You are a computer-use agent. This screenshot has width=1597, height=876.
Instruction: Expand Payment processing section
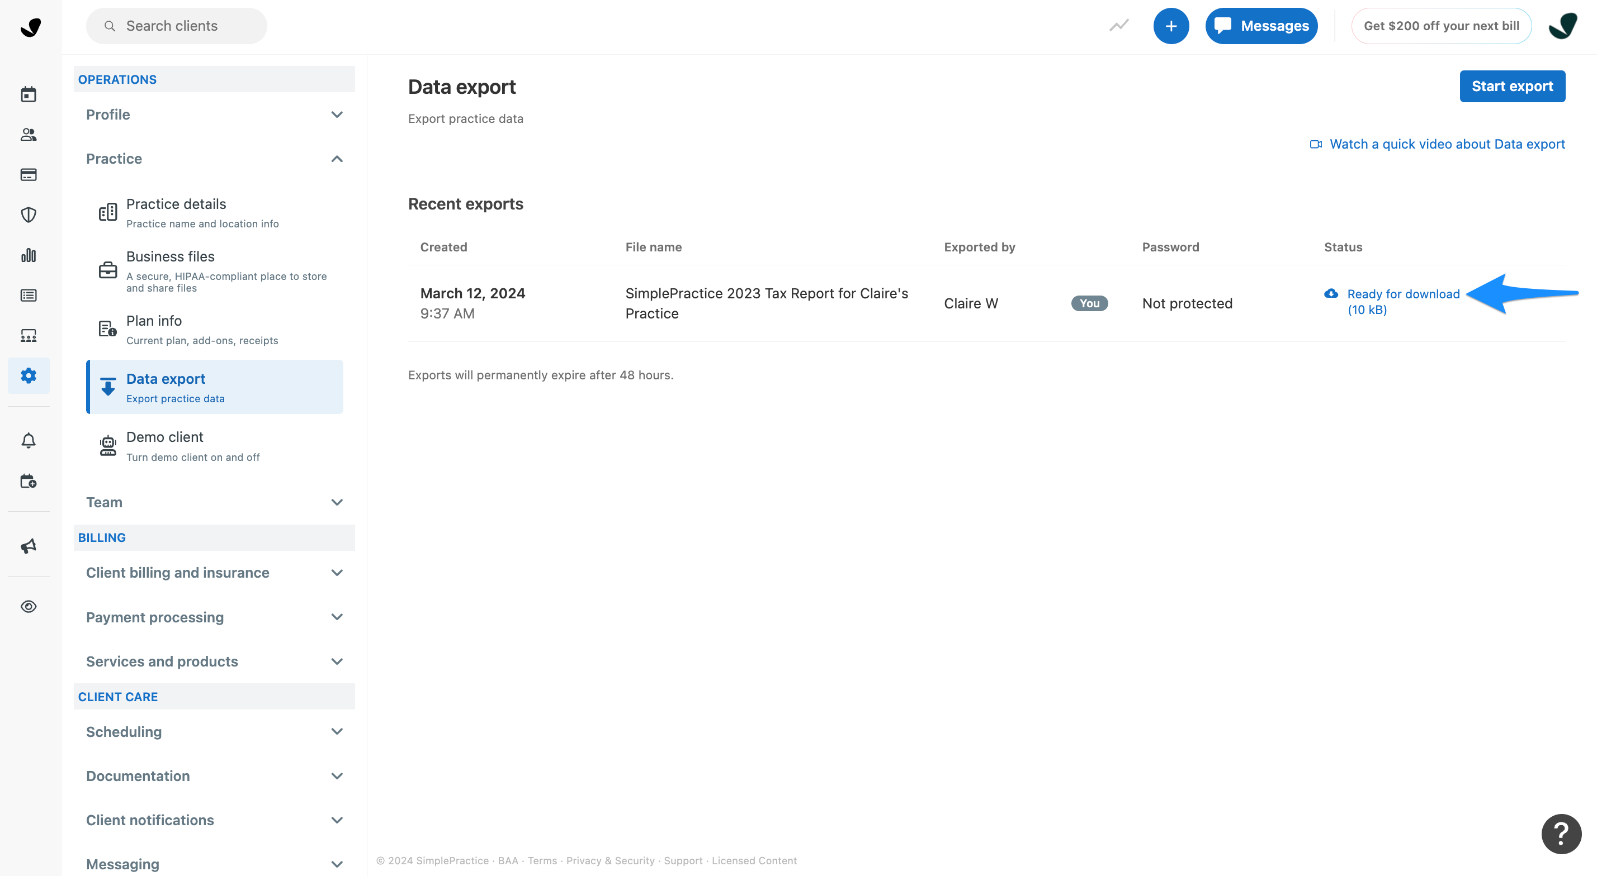pyautogui.click(x=215, y=617)
